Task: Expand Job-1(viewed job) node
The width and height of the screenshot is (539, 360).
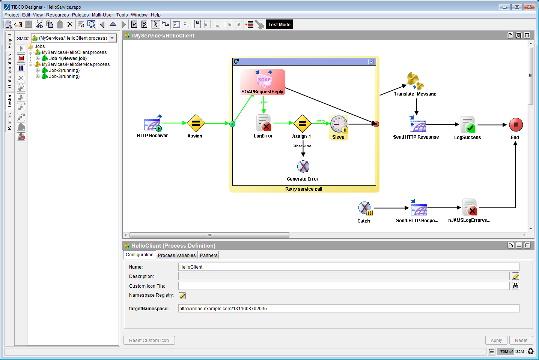Action: point(38,58)
